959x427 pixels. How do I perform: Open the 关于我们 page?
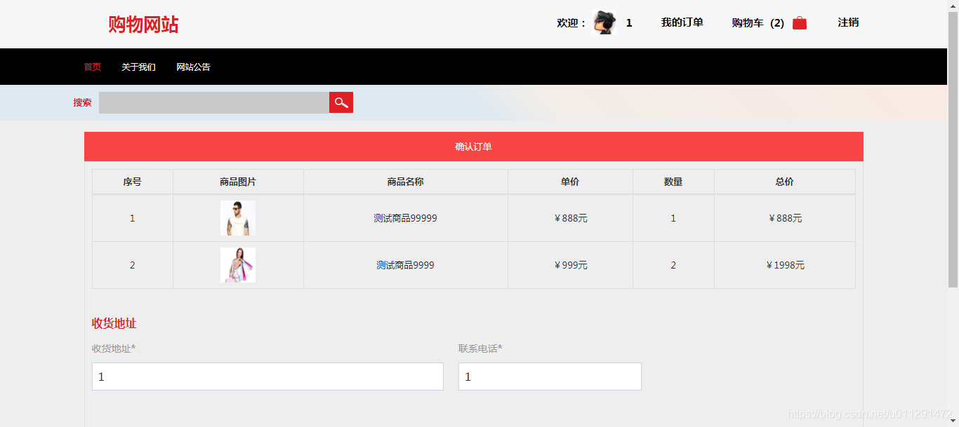(138, 66)
